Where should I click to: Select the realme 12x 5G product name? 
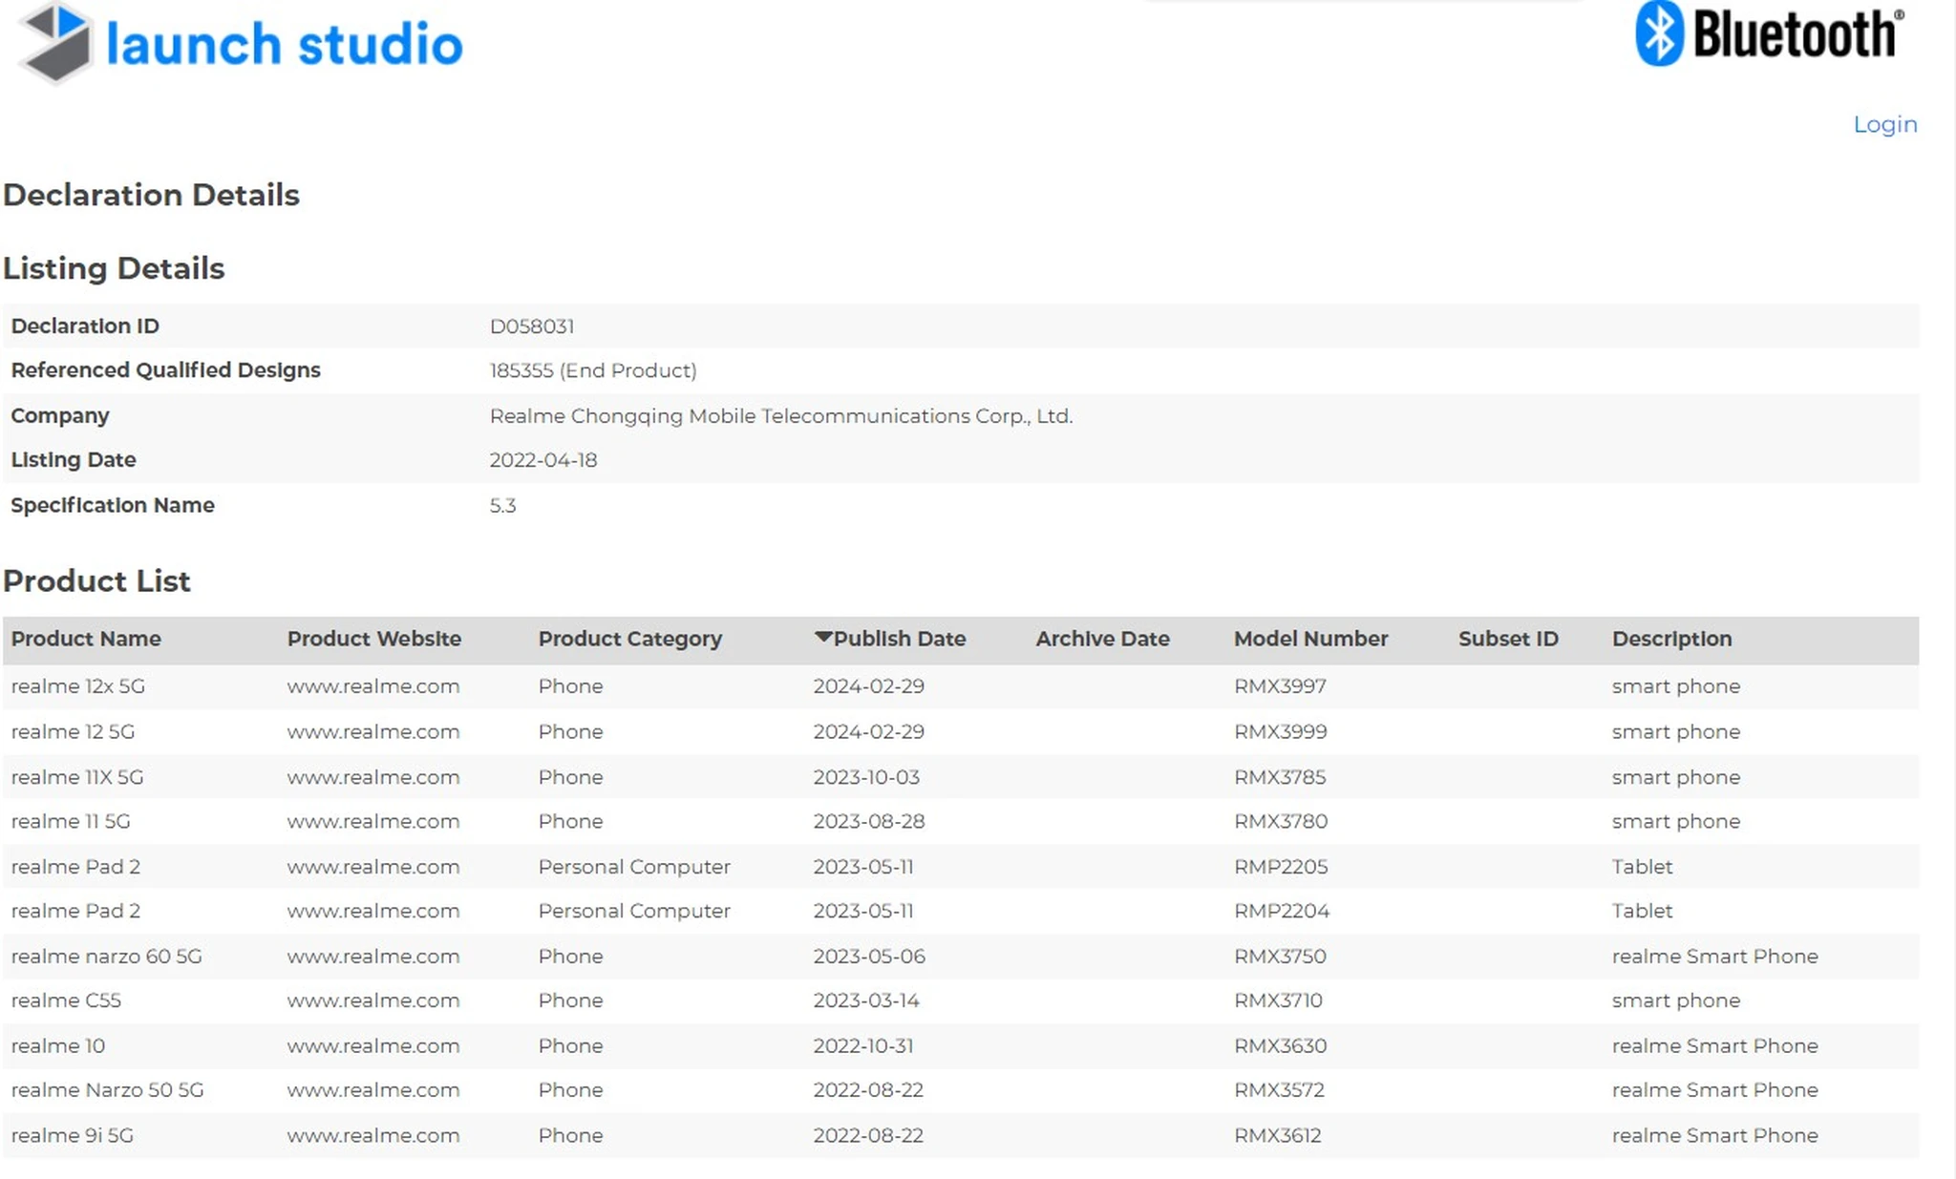pyautogui.click(x=78, y=686)
